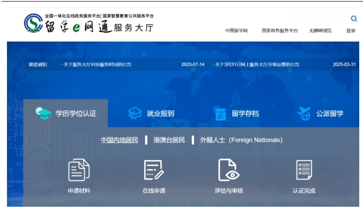
Task: Click the 公派留学 airplane globe icon
Action: 304,113
